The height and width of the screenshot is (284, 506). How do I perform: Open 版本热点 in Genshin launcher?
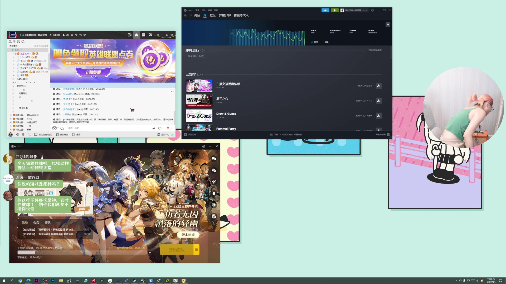188,235
